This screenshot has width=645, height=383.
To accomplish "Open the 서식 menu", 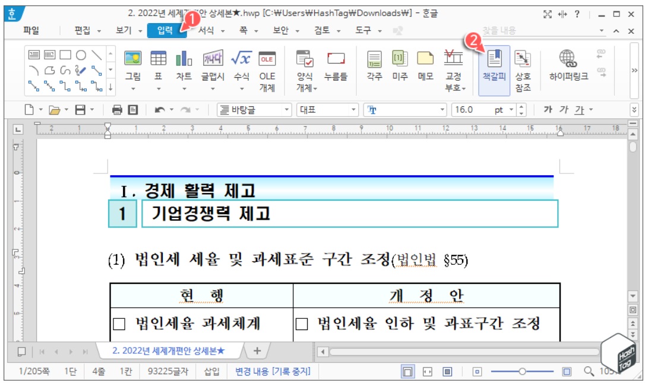I will pyautogui.click(x=205, y=30).
